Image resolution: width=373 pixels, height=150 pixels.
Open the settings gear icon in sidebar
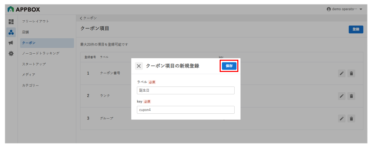11,54
